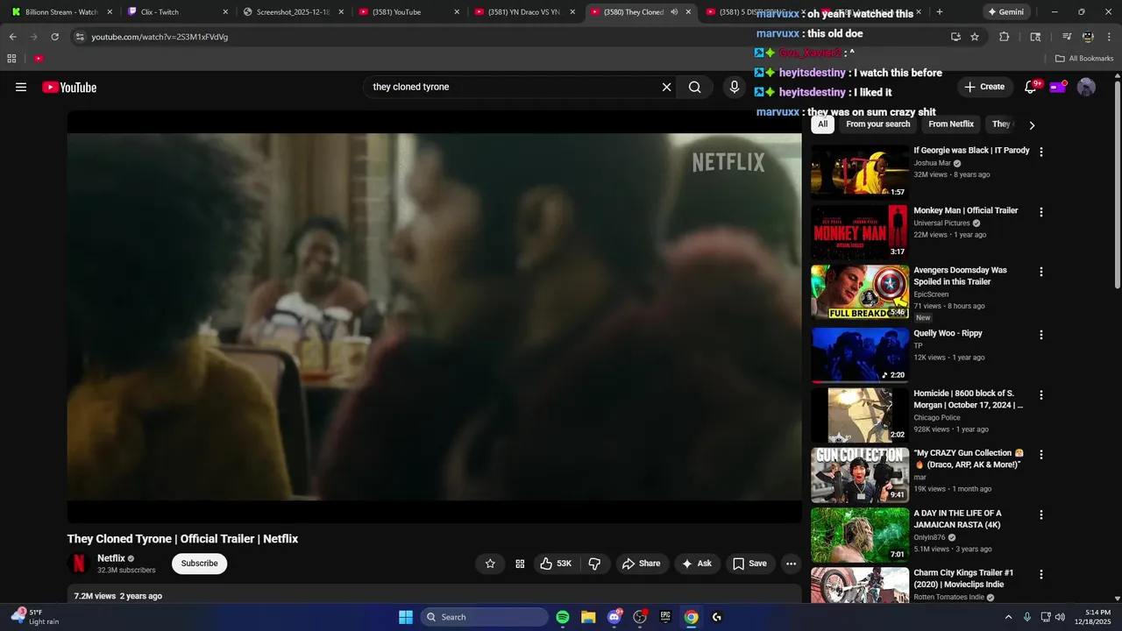This screenshot has width=1122, height=631.
Task: Open more options for Homicide 8600 block video
Action: click(1041, 395)
